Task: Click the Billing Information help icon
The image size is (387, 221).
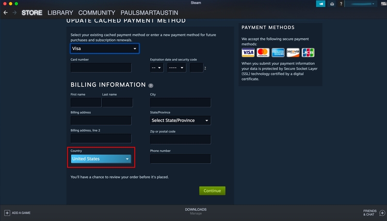Action: pyautogui.click(x=151, y=85)
